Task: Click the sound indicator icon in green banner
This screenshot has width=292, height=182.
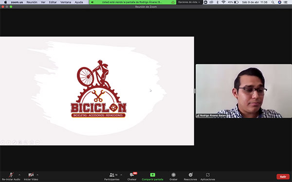Action: 92,2
